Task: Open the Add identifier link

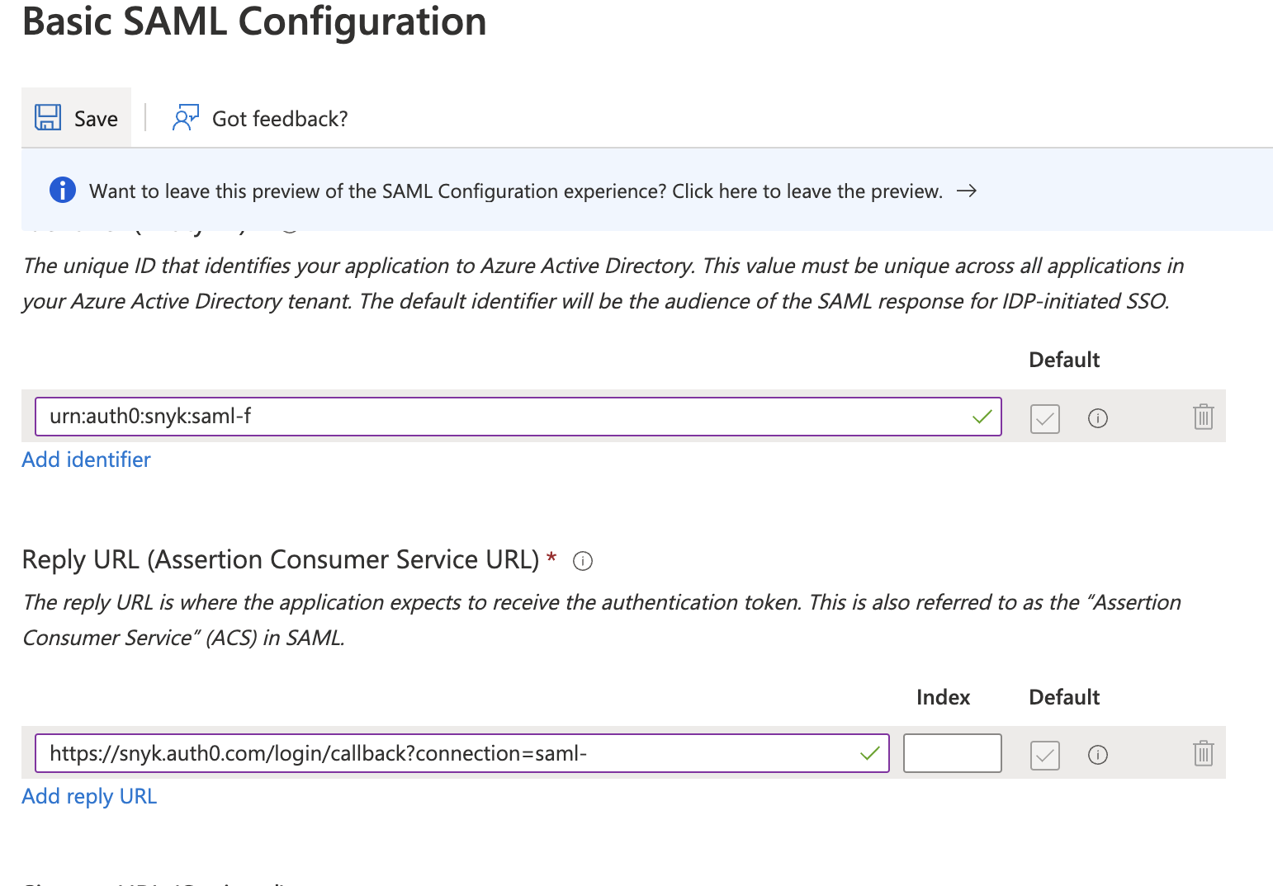Action: coord(86,459)
